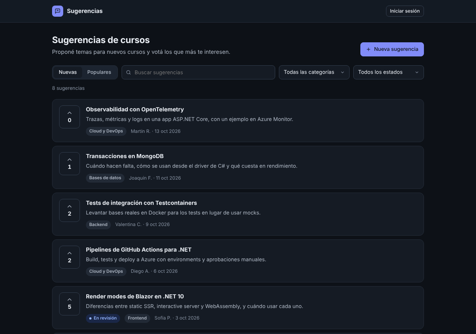Upvote Render modes de Blazor en .NET 10

tap(70, 304)
